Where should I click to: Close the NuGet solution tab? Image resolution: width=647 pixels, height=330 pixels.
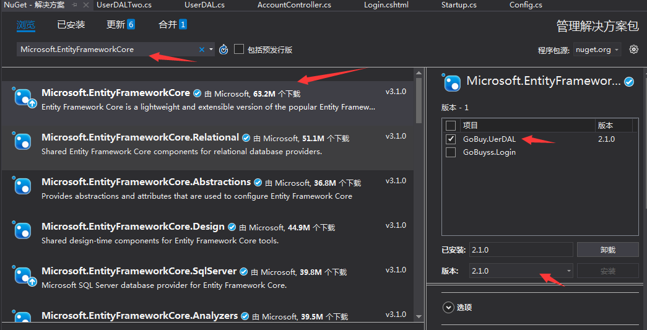[86, 5]
